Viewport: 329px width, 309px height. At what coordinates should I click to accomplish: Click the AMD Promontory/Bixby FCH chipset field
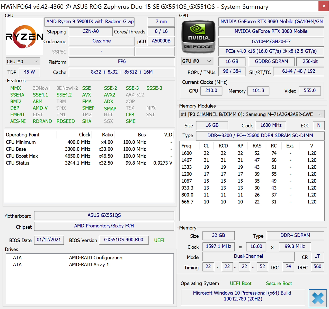pos(104,226)
